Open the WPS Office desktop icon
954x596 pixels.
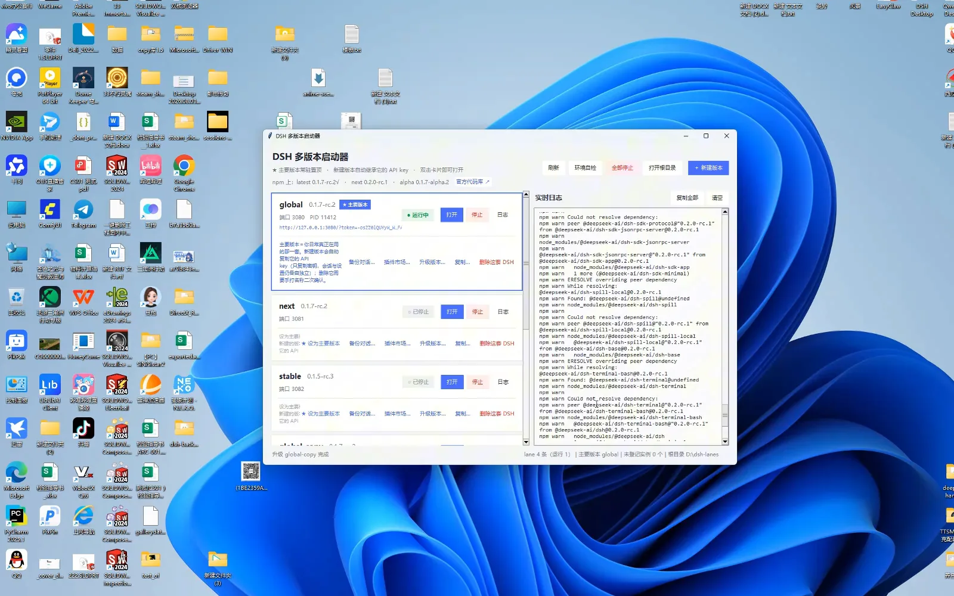[83, 301]
